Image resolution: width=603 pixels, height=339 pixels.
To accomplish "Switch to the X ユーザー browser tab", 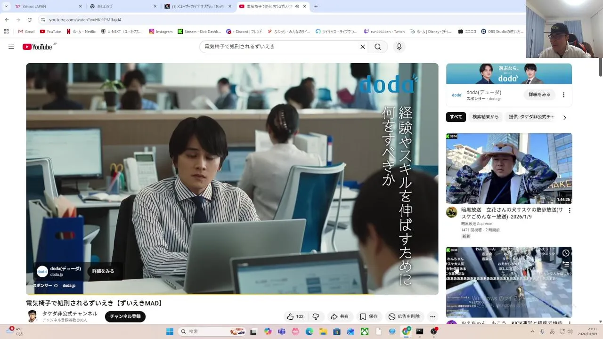I will pos(198,7).
